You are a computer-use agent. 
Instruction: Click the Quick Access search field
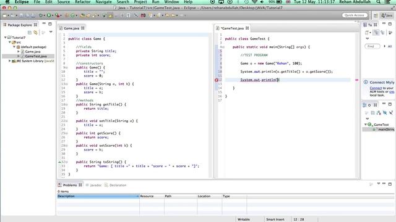[355, 15]
